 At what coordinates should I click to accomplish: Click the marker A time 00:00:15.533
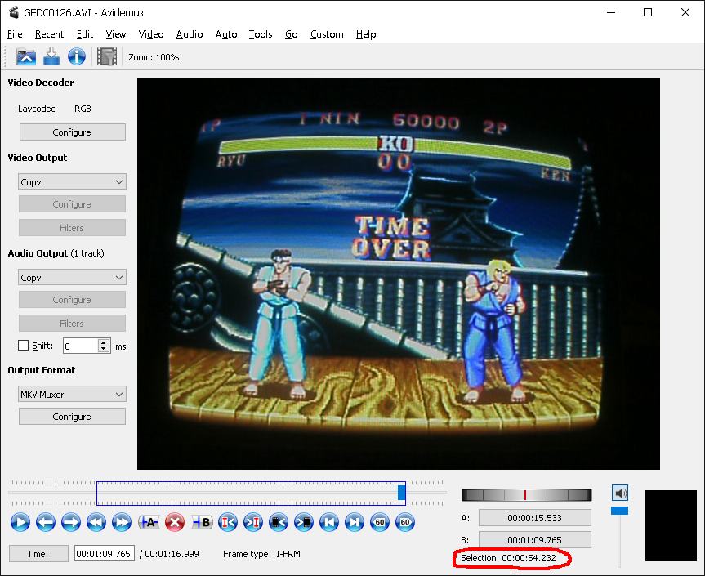coord(534,517)
